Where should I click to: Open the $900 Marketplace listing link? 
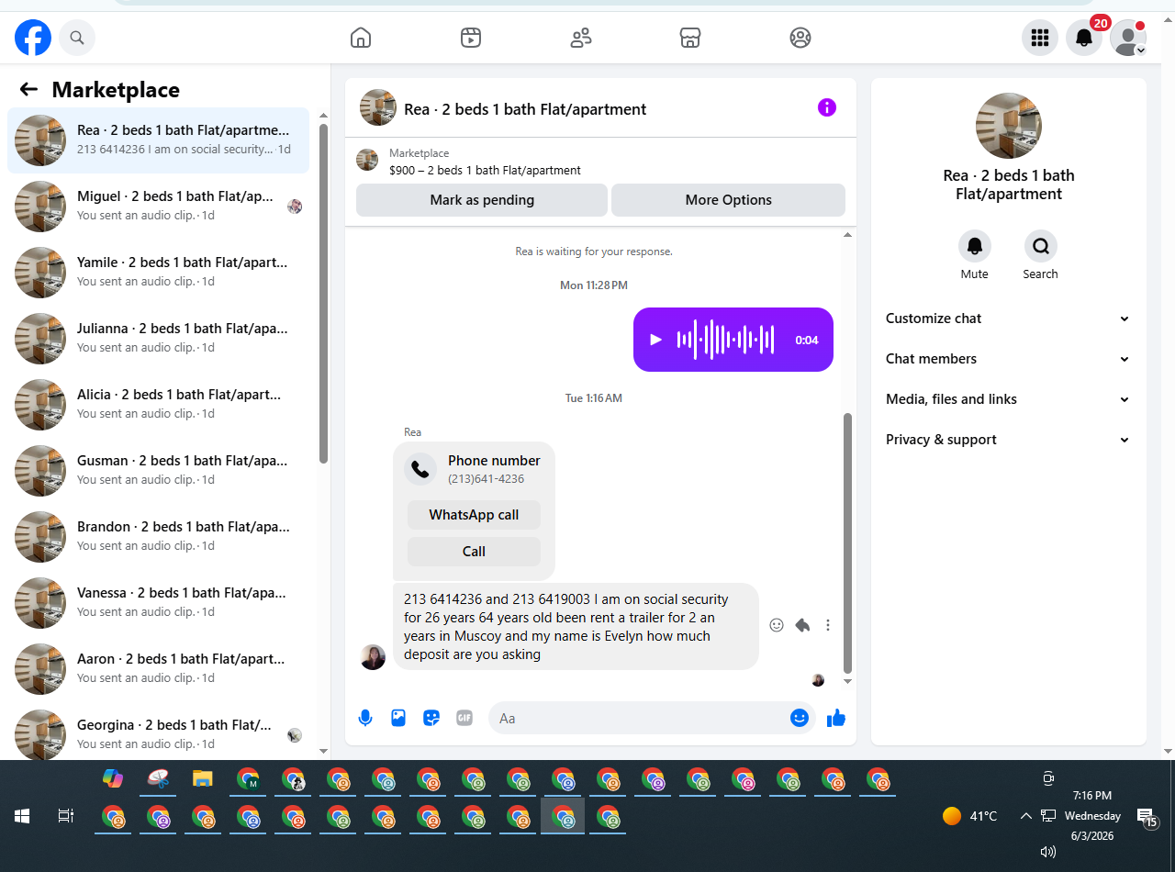pos(485,171)
